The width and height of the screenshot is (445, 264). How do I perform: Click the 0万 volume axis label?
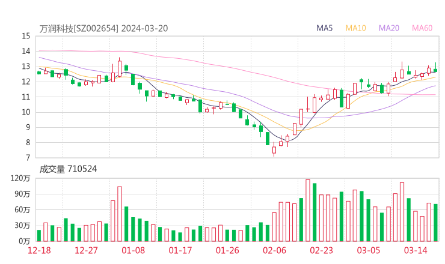pyautogui.click(x=24, y=241)
